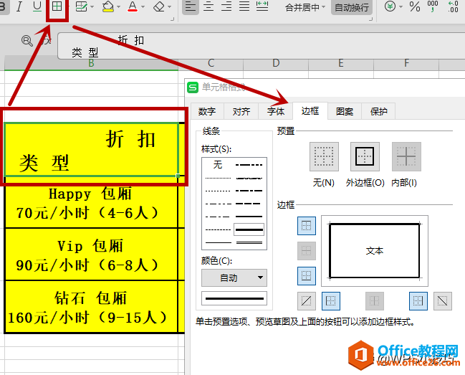The image size is (465, 375).
Task: Apply font color with the letter A icon
Action: tap(133, 6)
